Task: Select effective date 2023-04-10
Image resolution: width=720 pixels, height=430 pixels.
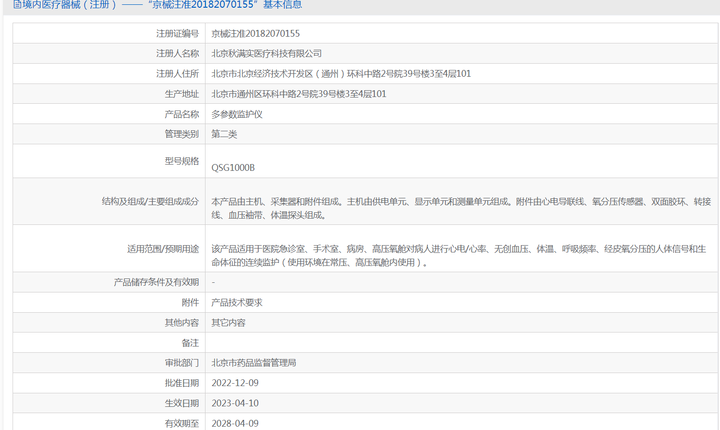Action: pyautogui.click(x=235, y=403)
